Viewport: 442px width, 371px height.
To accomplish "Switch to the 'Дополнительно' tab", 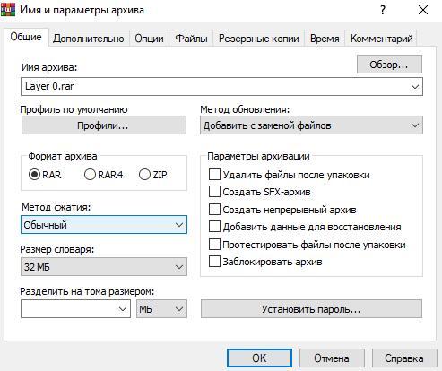I will [89, 39].
